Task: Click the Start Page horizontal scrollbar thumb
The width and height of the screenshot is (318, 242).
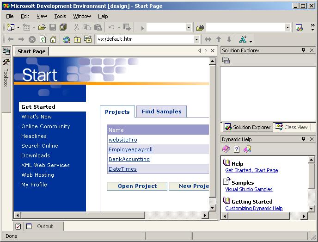Action: [83, 215]
